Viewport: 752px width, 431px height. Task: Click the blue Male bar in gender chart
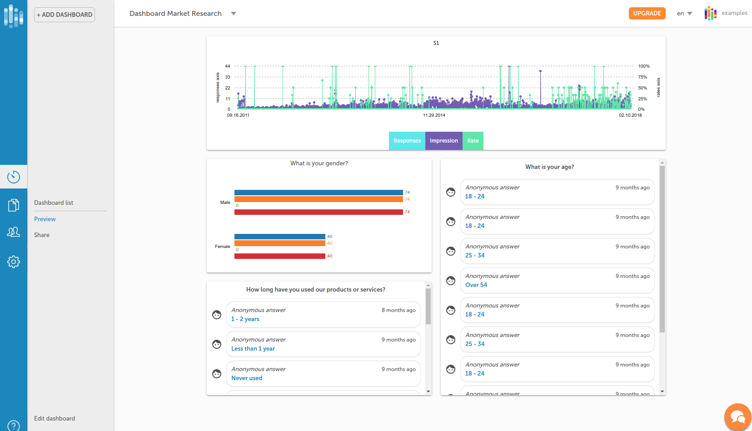[318, 193]
